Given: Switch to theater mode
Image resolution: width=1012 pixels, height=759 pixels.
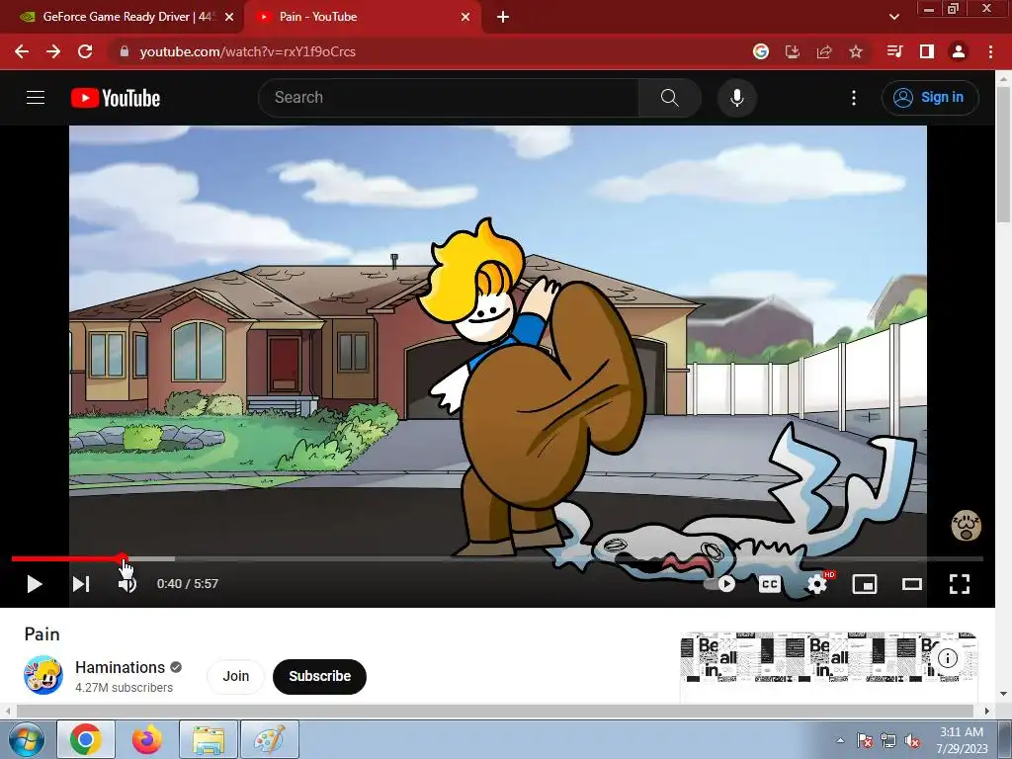Looking at the screenshot, I should point(912,584).
